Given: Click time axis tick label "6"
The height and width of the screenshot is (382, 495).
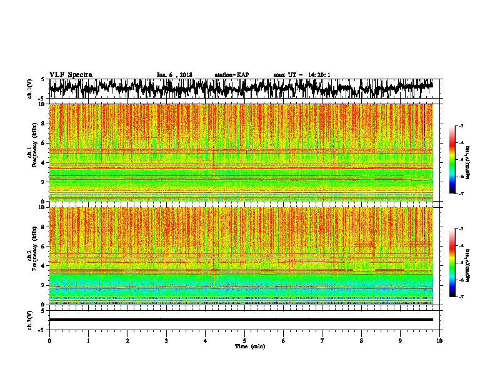Looking at the screenshot, I should point(283,341).
